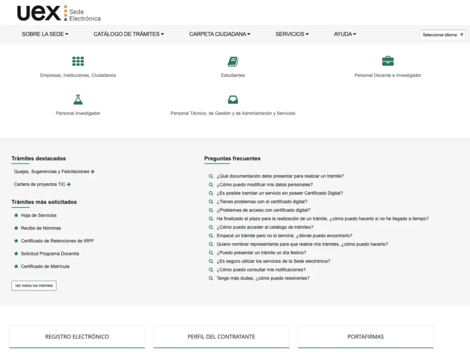Image resolution: width=470 pixels, height=356 pixels.
Task: Open the 'Tengo más dudas' question
Action: [263, 278]
